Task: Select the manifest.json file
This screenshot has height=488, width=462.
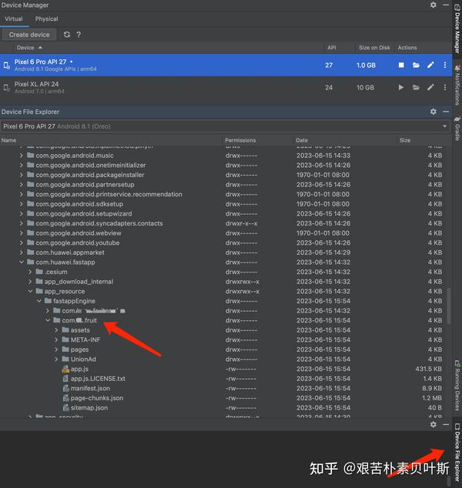Action: (x=90, y=389)
